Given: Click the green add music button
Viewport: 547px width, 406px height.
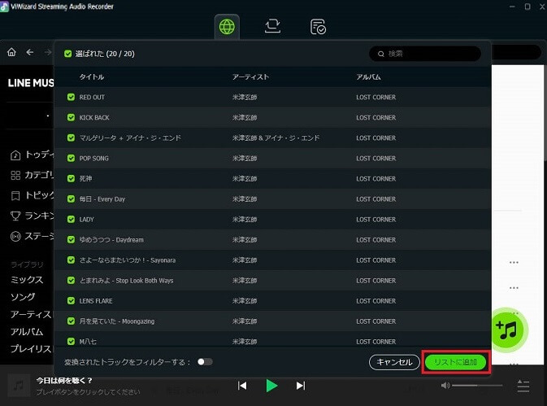Looking at the screenshot, I should [x=508, y=330].
